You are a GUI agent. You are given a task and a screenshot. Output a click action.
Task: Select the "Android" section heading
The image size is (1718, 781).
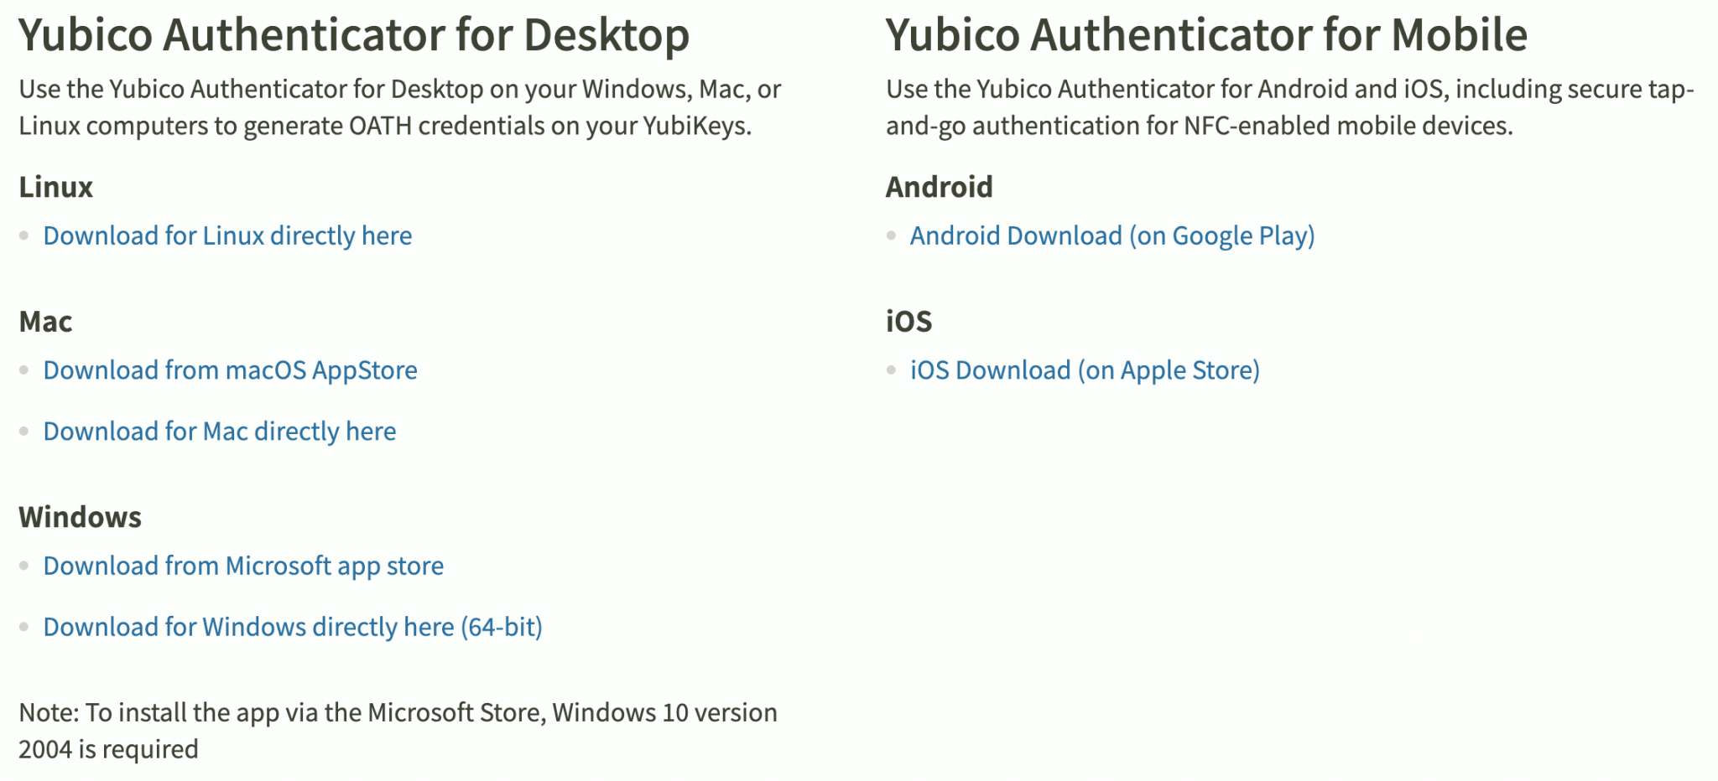pyautogui.click(x=939, y=187)
